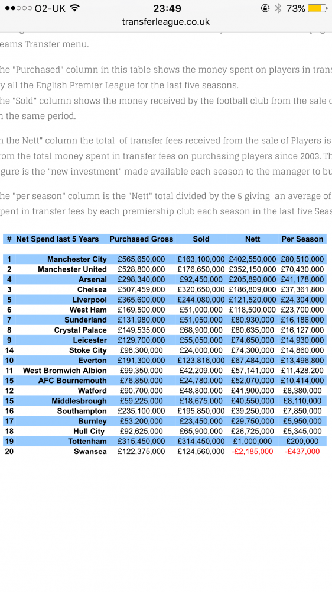Select the Purchased Gross column header
332x592 pixels.
tap(141, 239)
